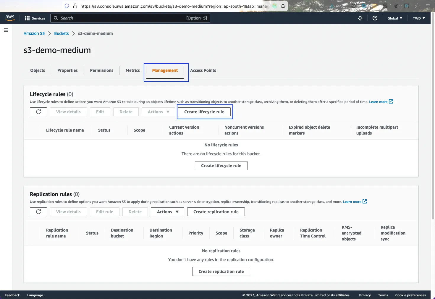
Task: Switch to the Permissions tab
Action: click(102, 70)
